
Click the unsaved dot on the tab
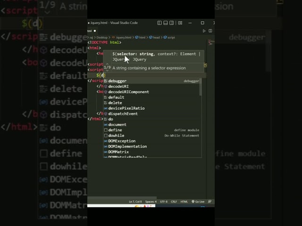95,31
